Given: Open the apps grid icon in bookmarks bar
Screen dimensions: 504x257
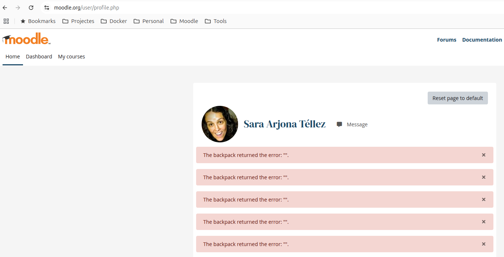Looking at the screenshot, I should 6,21.
